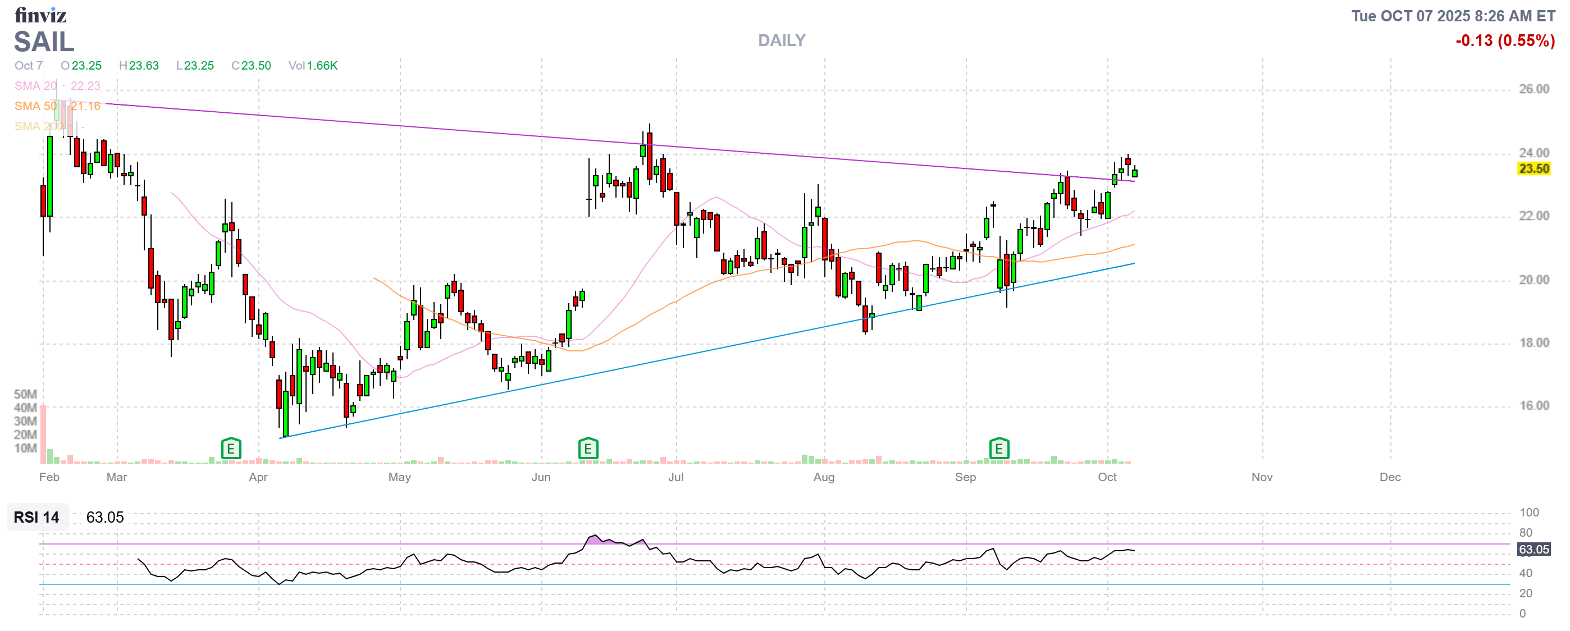
Task: Toggle the SMA 20 indicator label
Action: click(35, 86)
